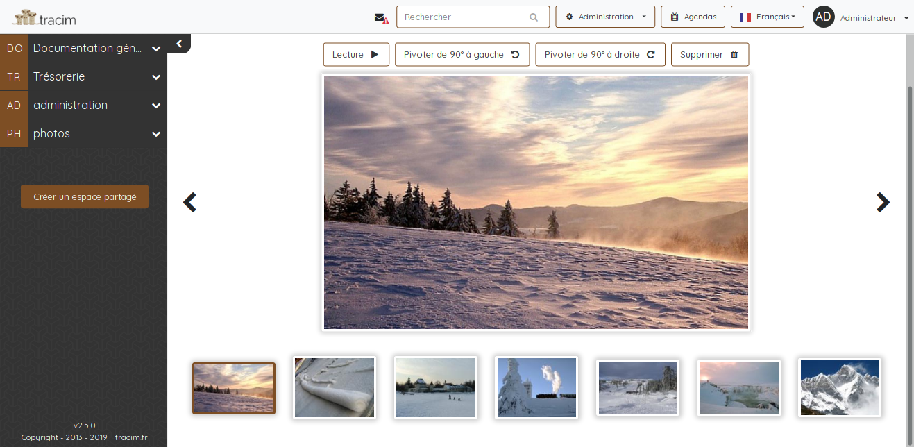Viewport: 914px width, 447px height.
Task: Rotate image 90° to the left
Action: pos(462,55)
